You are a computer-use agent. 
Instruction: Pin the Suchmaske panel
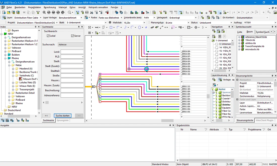click(79, 27)
